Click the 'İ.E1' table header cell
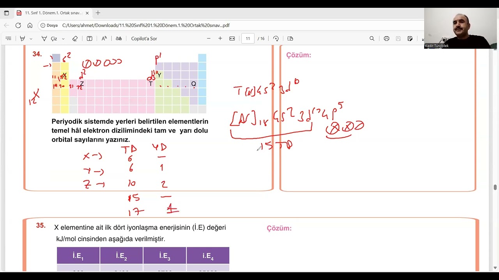This screenshot has width=499, height=280. coord(78,255)
